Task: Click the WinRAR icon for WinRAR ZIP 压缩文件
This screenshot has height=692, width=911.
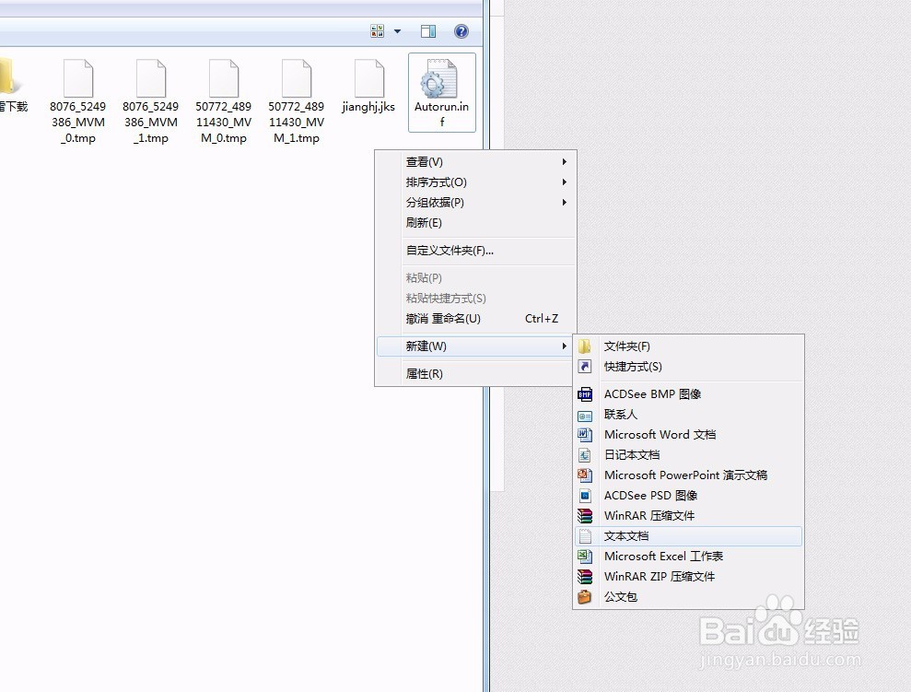Action: (585, 577)
